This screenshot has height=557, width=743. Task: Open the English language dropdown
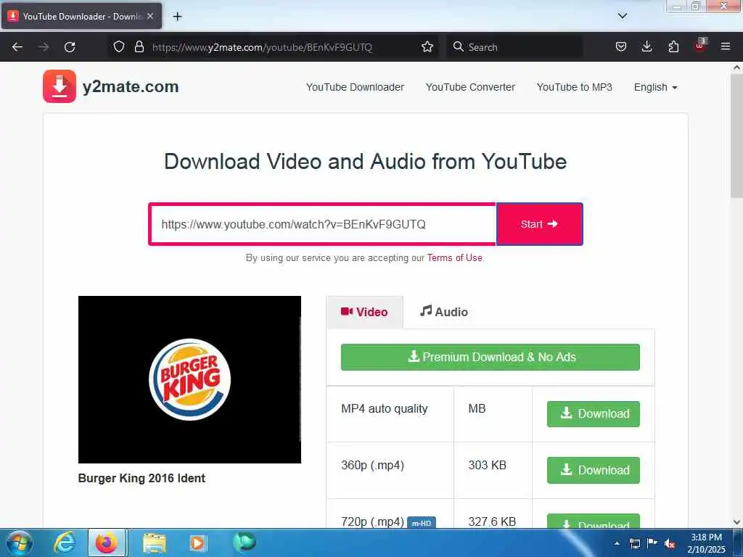click(x=655, y=87)
